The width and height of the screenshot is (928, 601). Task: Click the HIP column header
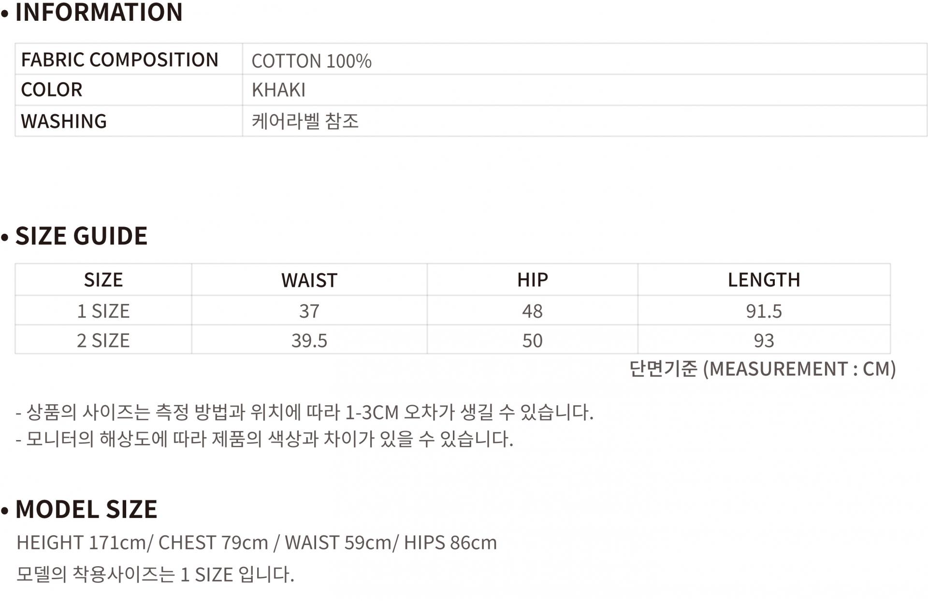point(532,280)
